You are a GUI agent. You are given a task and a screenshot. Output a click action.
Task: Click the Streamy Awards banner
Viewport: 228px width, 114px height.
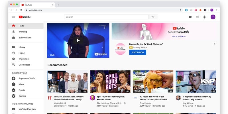(166, 31)
